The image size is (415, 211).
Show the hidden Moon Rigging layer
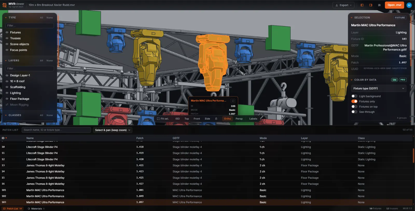click(x=7, y=105)
